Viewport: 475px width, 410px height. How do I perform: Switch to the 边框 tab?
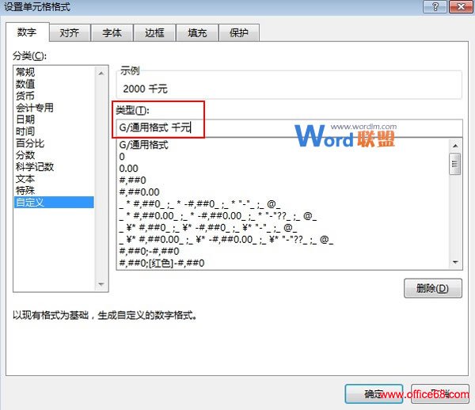click(154, 32)
